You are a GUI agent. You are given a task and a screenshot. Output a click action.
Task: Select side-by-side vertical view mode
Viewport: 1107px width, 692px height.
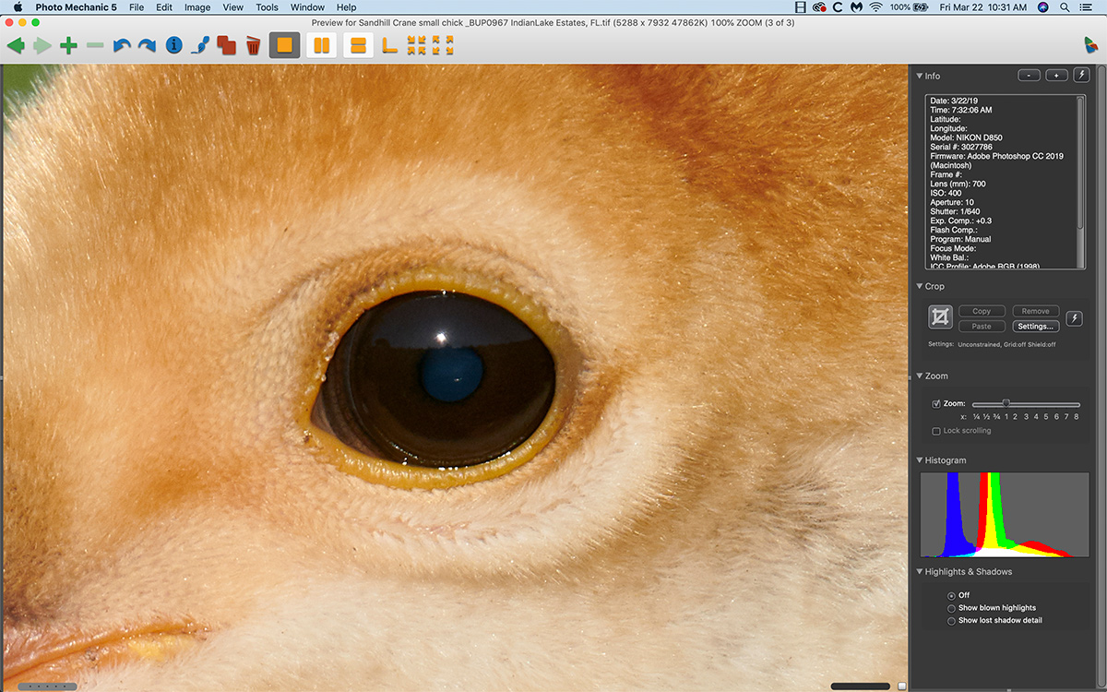[x=321, y=45]
